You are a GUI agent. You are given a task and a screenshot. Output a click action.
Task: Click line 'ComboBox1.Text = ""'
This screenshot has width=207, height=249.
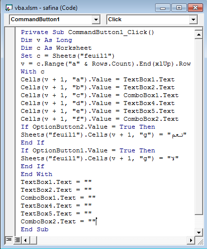point(58,198)
